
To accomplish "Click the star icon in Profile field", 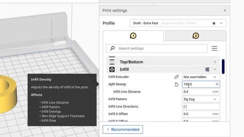I will coord(214,23).
